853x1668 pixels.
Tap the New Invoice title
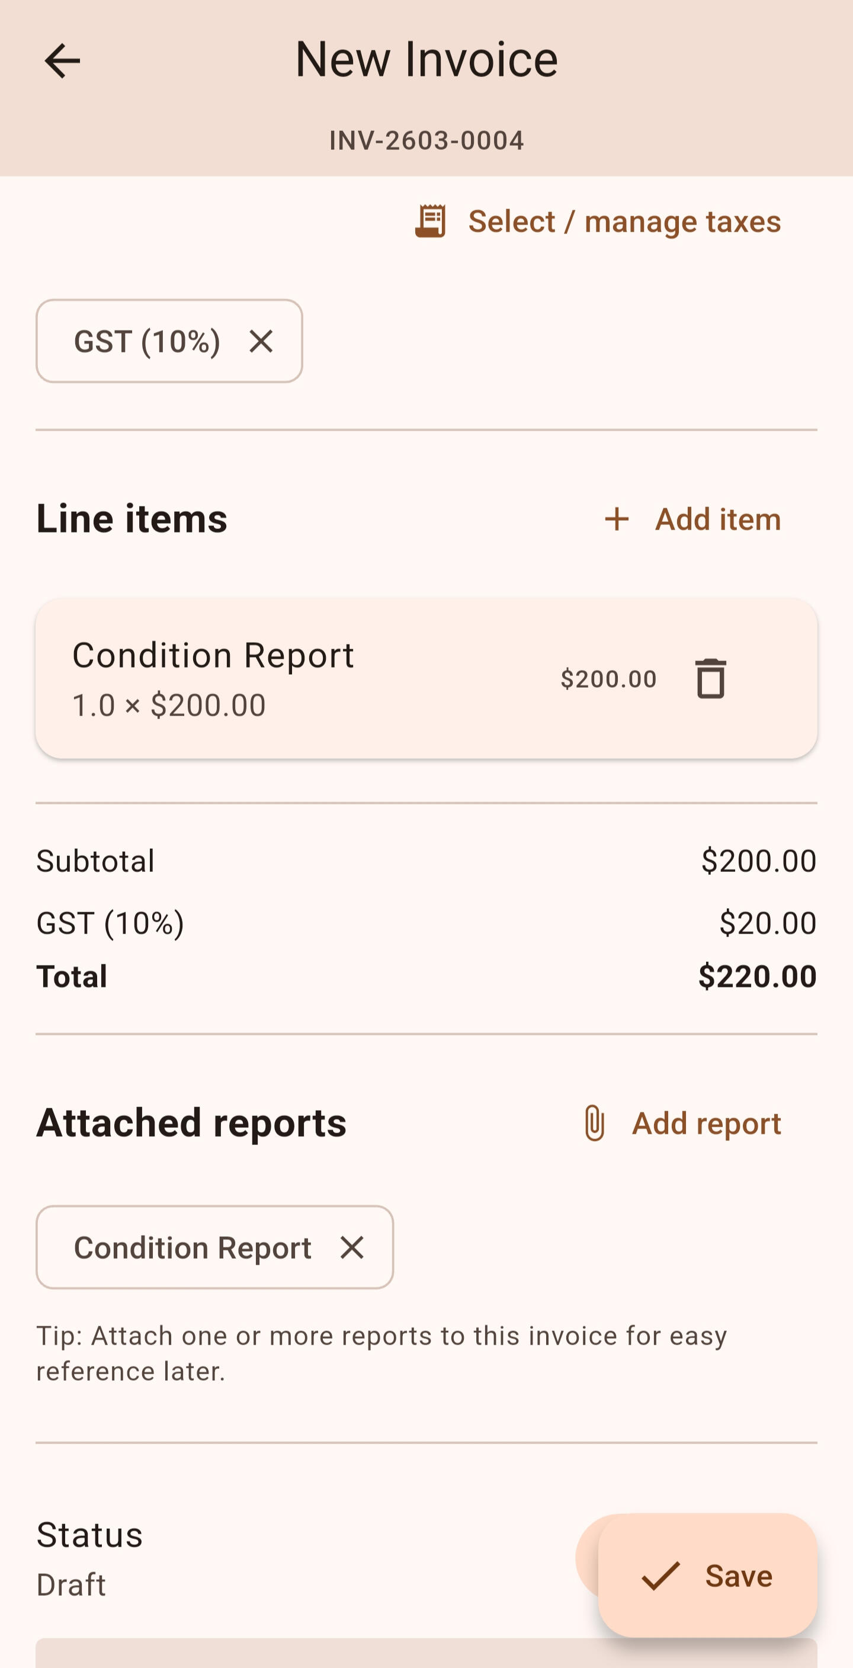(x=426, y=60)
